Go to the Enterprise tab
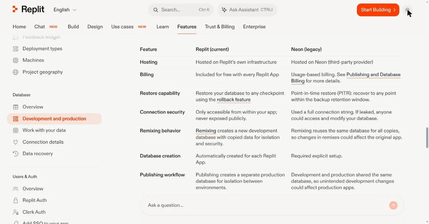 click(x=254, y=27)
